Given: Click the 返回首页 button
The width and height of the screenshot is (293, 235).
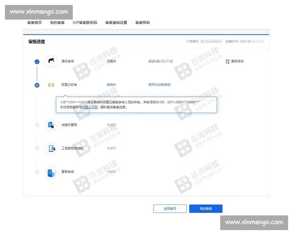Looking at the screenshot, I should [170, 209].
